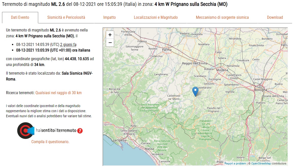This screenshot has width=295, height=168.
Task: Click Report a problem map link
Action: pyautogui.click(x=235, y=163)
